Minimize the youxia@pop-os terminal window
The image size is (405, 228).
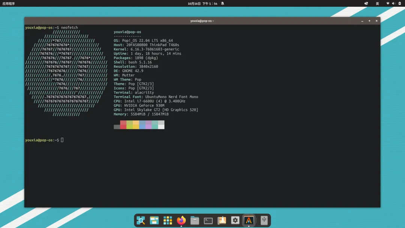point(362,21)
